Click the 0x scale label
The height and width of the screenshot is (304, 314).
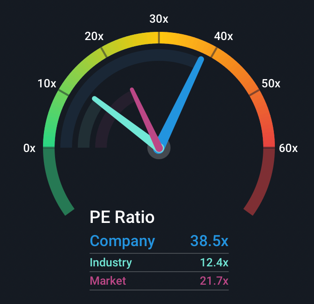[x=29, y=149]
